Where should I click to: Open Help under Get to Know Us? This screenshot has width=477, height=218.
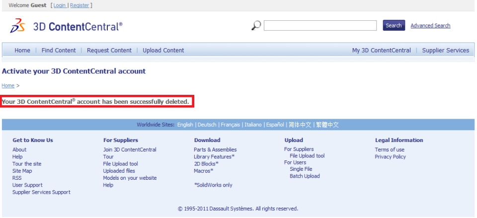[x=17, y=156]
